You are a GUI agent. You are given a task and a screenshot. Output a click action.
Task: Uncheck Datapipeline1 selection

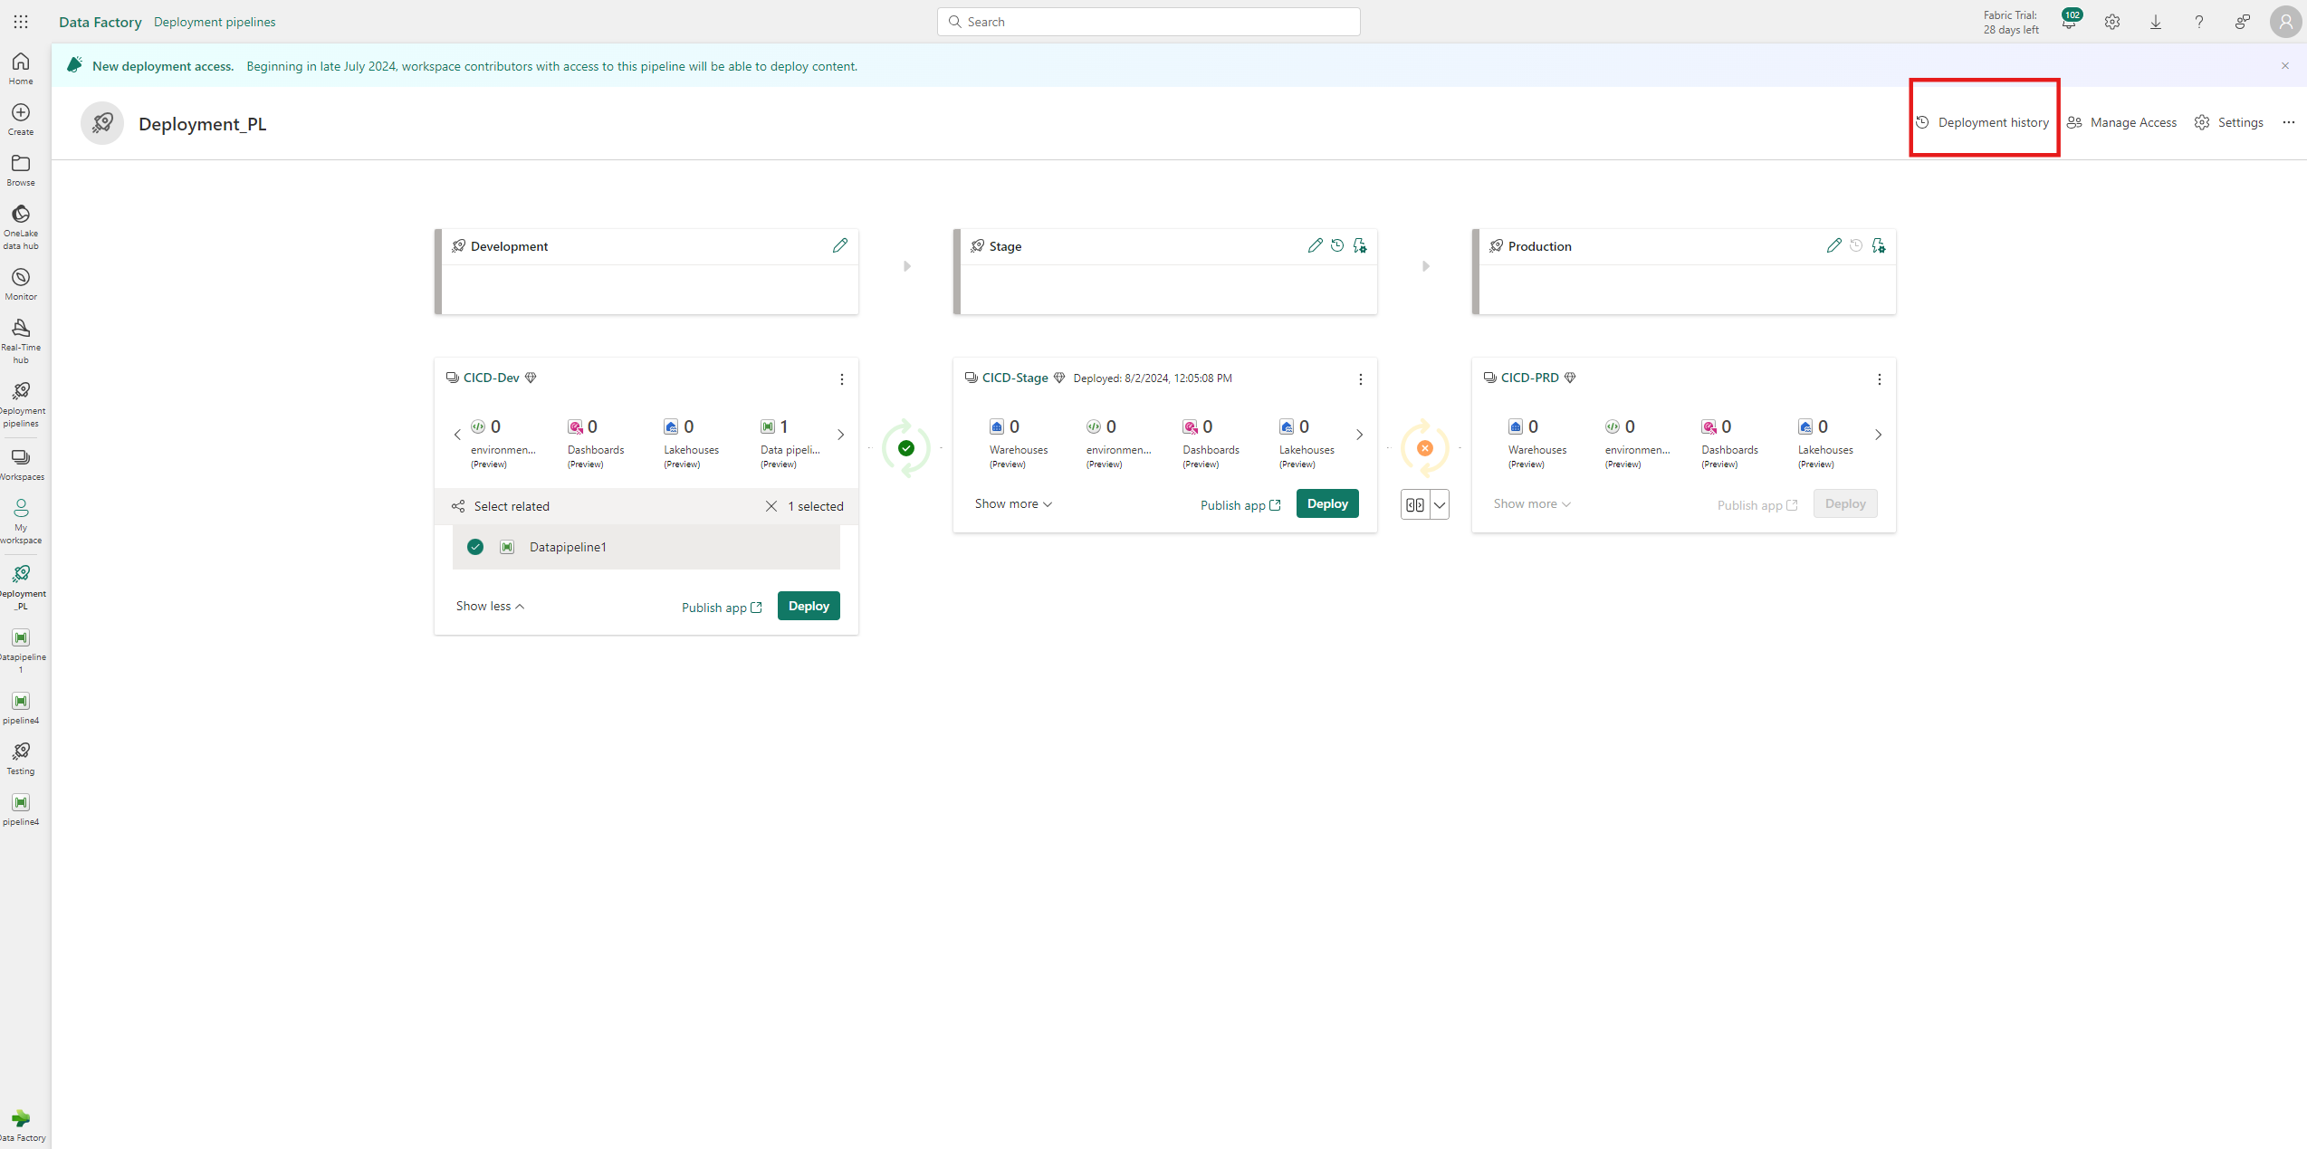[x=475, y=547]
